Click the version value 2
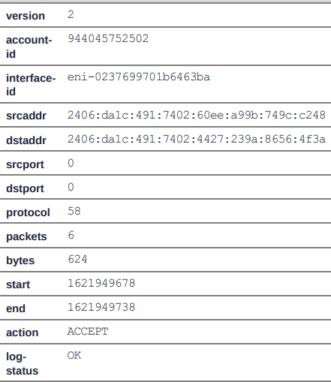The height and width of the screenshot is (382, 331). [71, 14]
